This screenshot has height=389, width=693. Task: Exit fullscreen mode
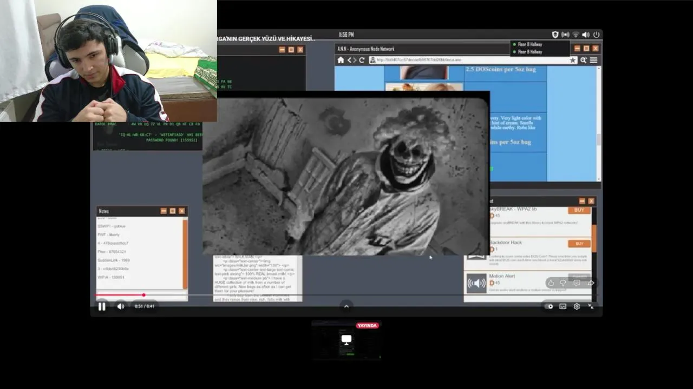pyautogui.click(x=591, y=306)
